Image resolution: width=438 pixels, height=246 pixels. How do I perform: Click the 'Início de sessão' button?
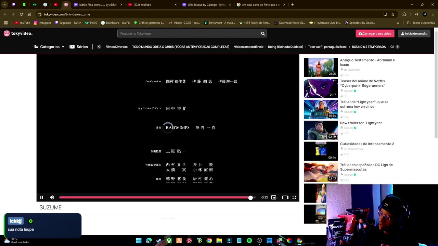pyautogui.click(x=414, y=33)
